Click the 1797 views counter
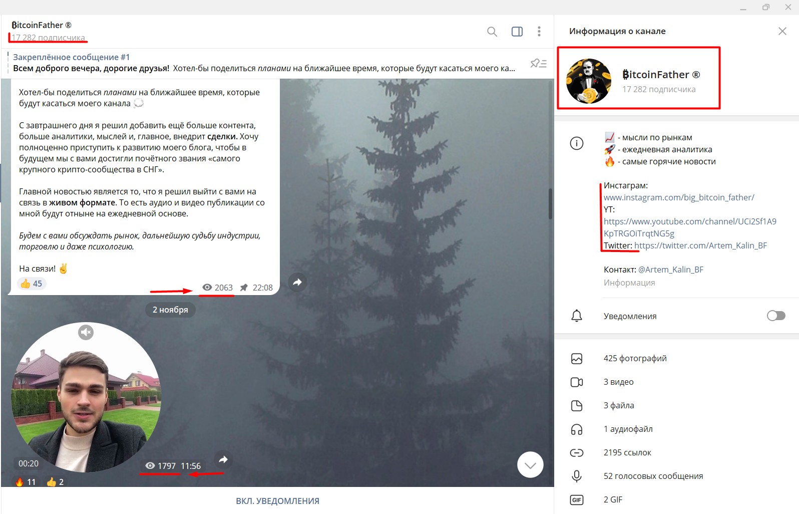The image size is (799, 514). click(x=161, y=466)
